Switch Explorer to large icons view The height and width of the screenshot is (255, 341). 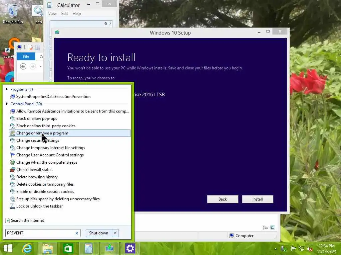pos(273,227)
